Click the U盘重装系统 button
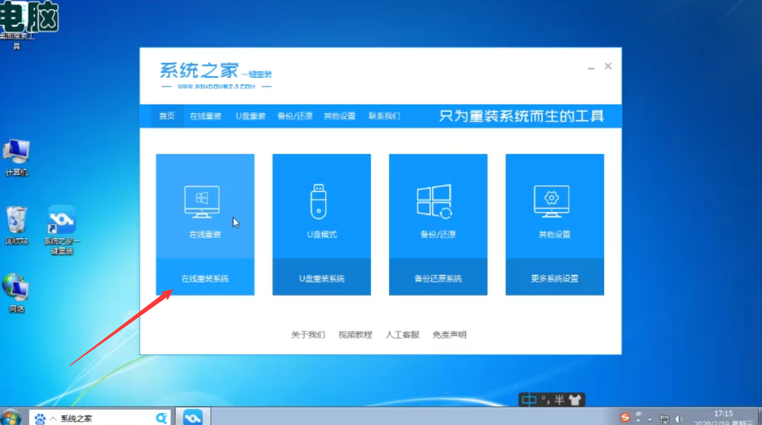The width and height of the screenshot is (762, 425). click(x=321, y=277)
